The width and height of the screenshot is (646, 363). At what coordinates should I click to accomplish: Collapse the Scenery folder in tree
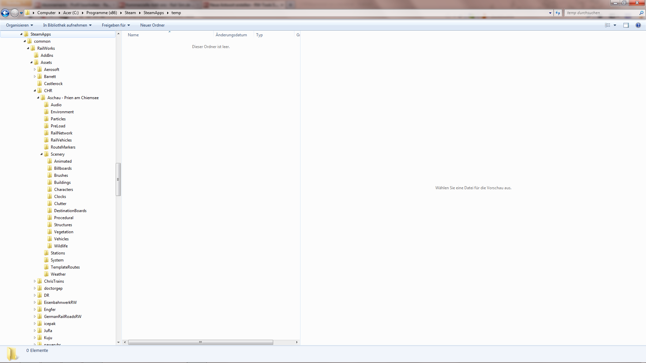tap(42, 154)
